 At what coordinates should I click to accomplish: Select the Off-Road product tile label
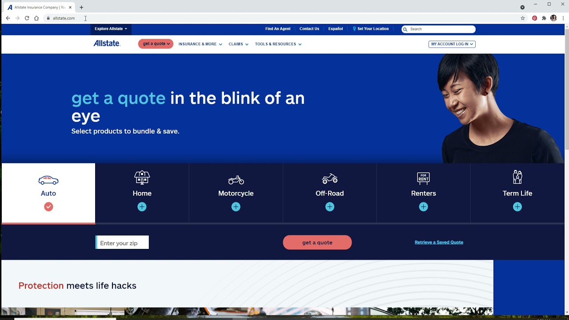click(x=330, y=193)
